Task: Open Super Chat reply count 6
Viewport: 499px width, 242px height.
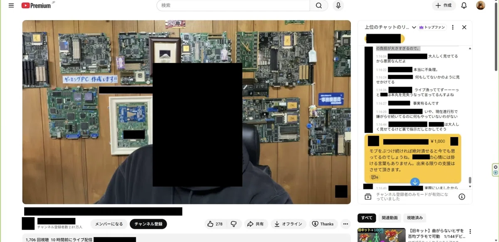Action: click(x=375, y=177)
